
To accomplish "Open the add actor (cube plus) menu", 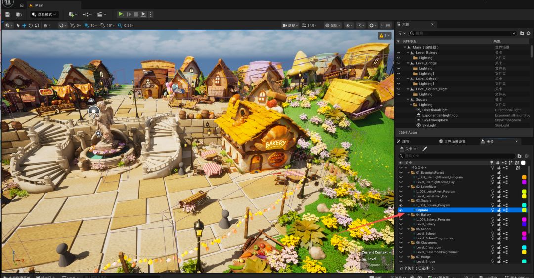I will point(73,15).
